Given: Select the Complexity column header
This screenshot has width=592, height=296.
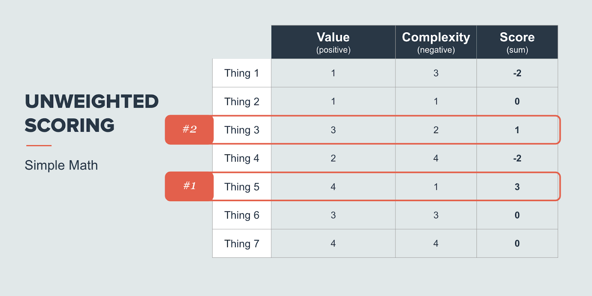Looking at the screenshot, I should [x=436, y=42].
